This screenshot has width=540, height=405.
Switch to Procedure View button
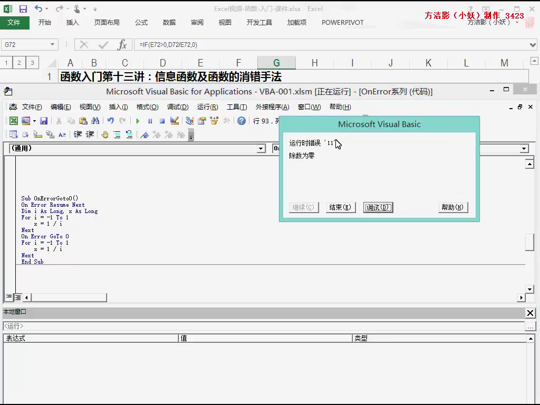(x=9, y=297)
